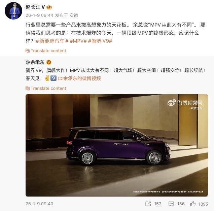Open hashtag #MPV#
Viewport: 214px width, 211px height.
coord(78,41)
